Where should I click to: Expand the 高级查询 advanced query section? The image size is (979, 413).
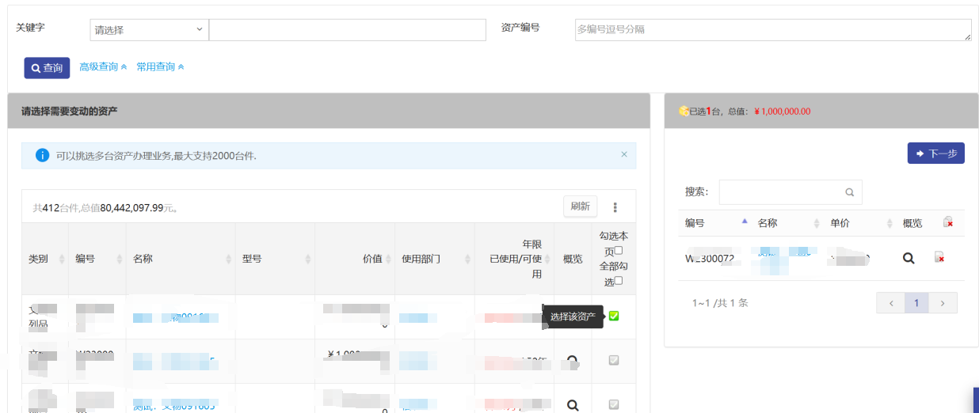point(103,67)
